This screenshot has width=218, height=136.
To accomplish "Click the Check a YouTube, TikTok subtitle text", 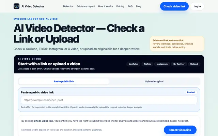I will tap(77, 49).
